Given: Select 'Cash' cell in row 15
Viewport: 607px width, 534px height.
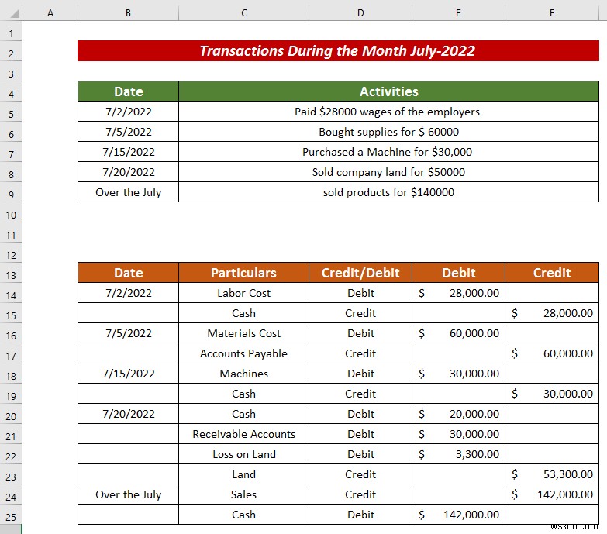Looking at the screenshot, I should click(244, 313).
